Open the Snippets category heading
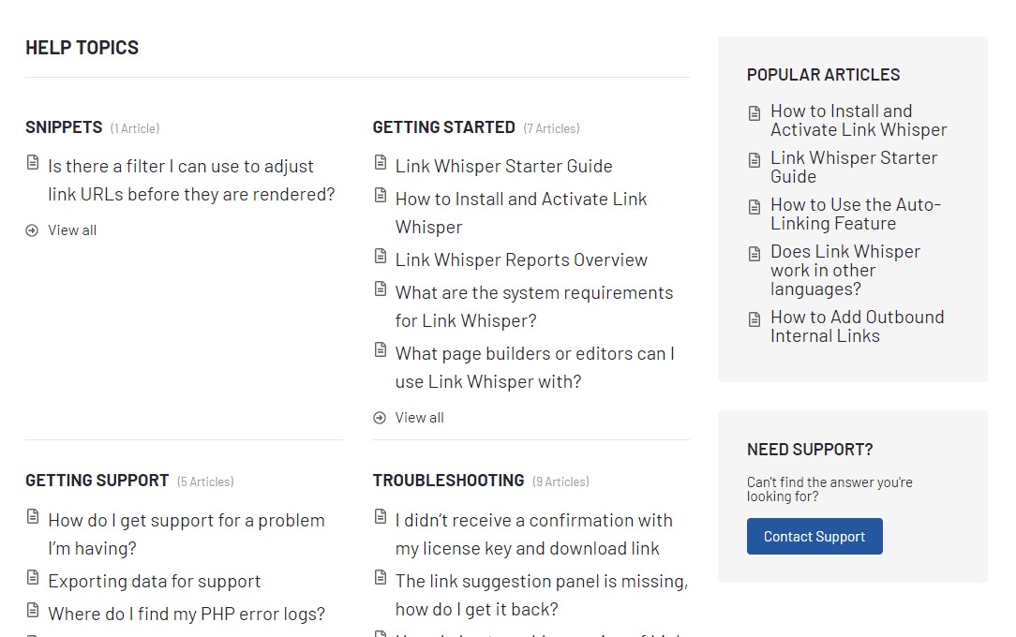Viewport: 1016px width, 637px height. 64,127
